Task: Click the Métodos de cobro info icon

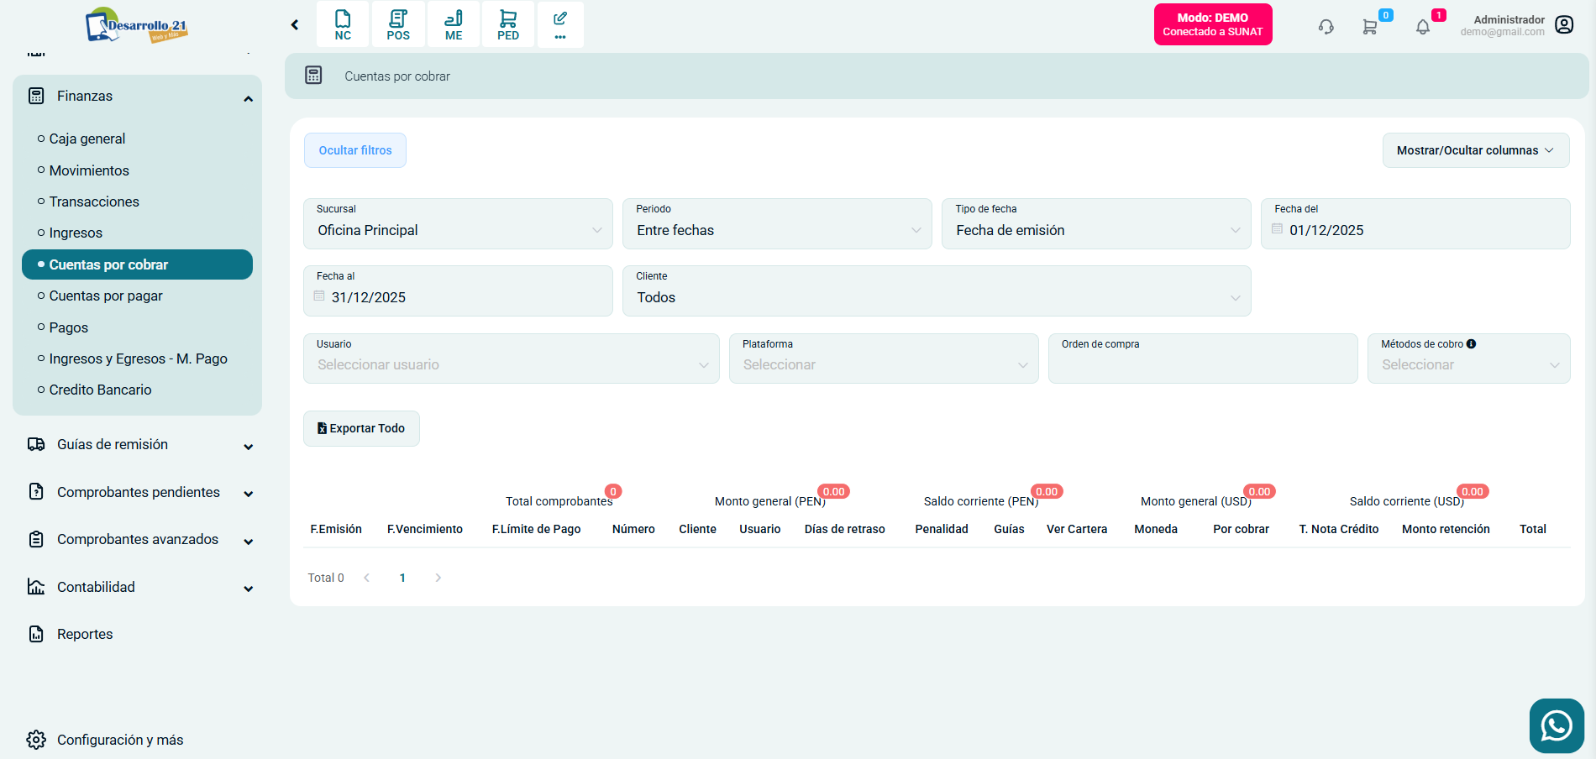Action: click(1471, 344)
